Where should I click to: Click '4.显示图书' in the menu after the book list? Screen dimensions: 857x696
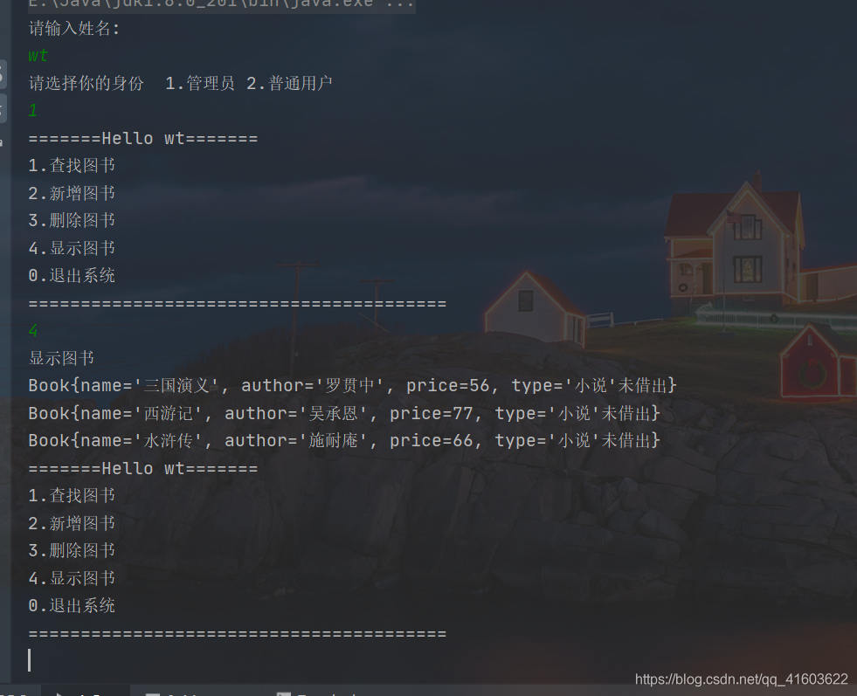tap(72, 578)
